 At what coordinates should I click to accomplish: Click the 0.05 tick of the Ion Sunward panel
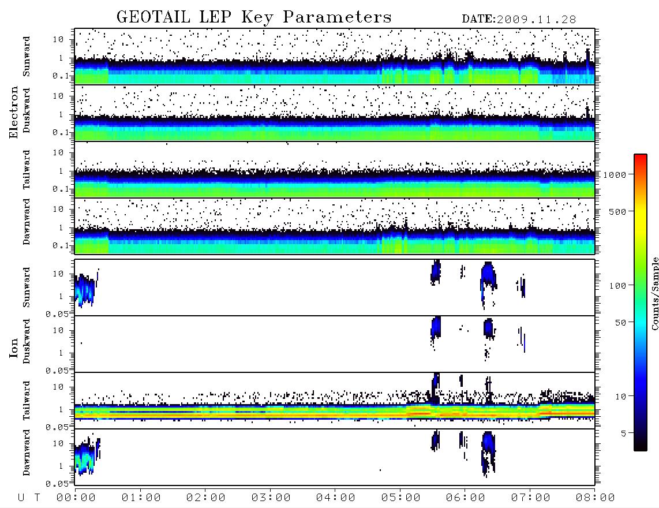(57, 314)
